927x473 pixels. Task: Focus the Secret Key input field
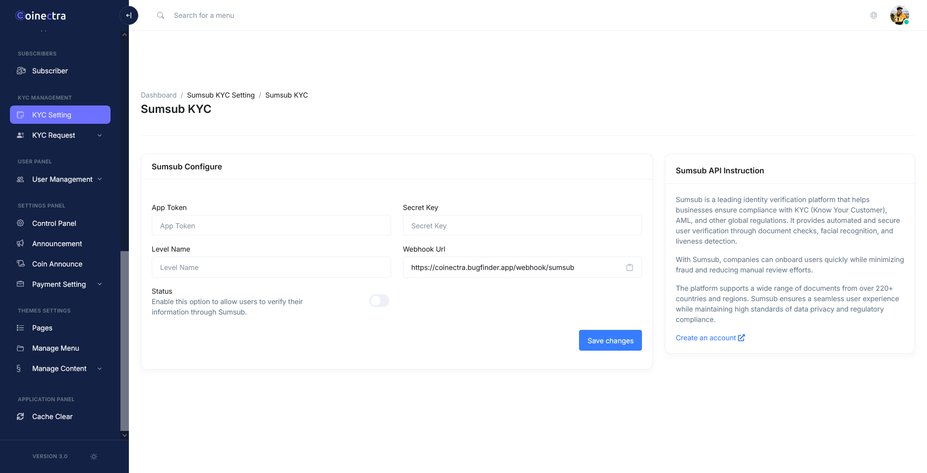point(522,225)
